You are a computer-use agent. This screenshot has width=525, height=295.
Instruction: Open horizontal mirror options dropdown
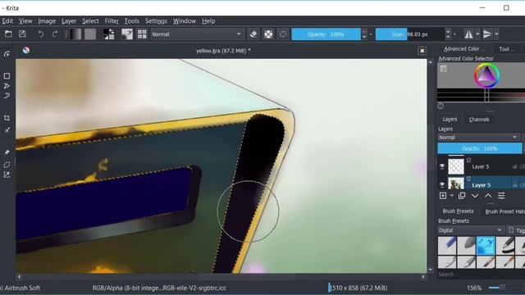click(x=477, y=34)
